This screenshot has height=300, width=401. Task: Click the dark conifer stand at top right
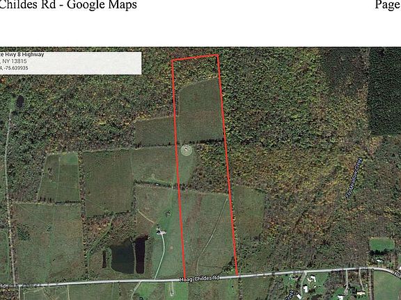click(x=384, y=92)
